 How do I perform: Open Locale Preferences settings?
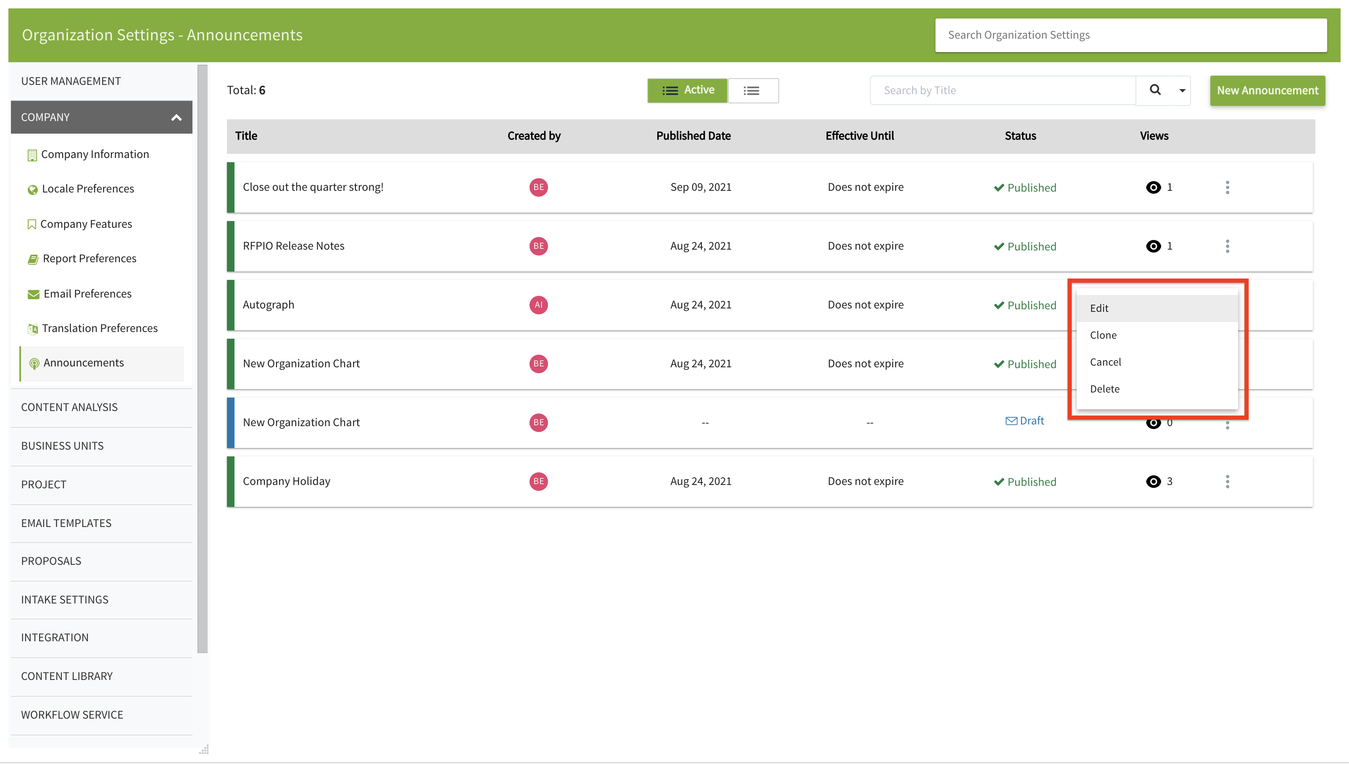pos(88,189)
